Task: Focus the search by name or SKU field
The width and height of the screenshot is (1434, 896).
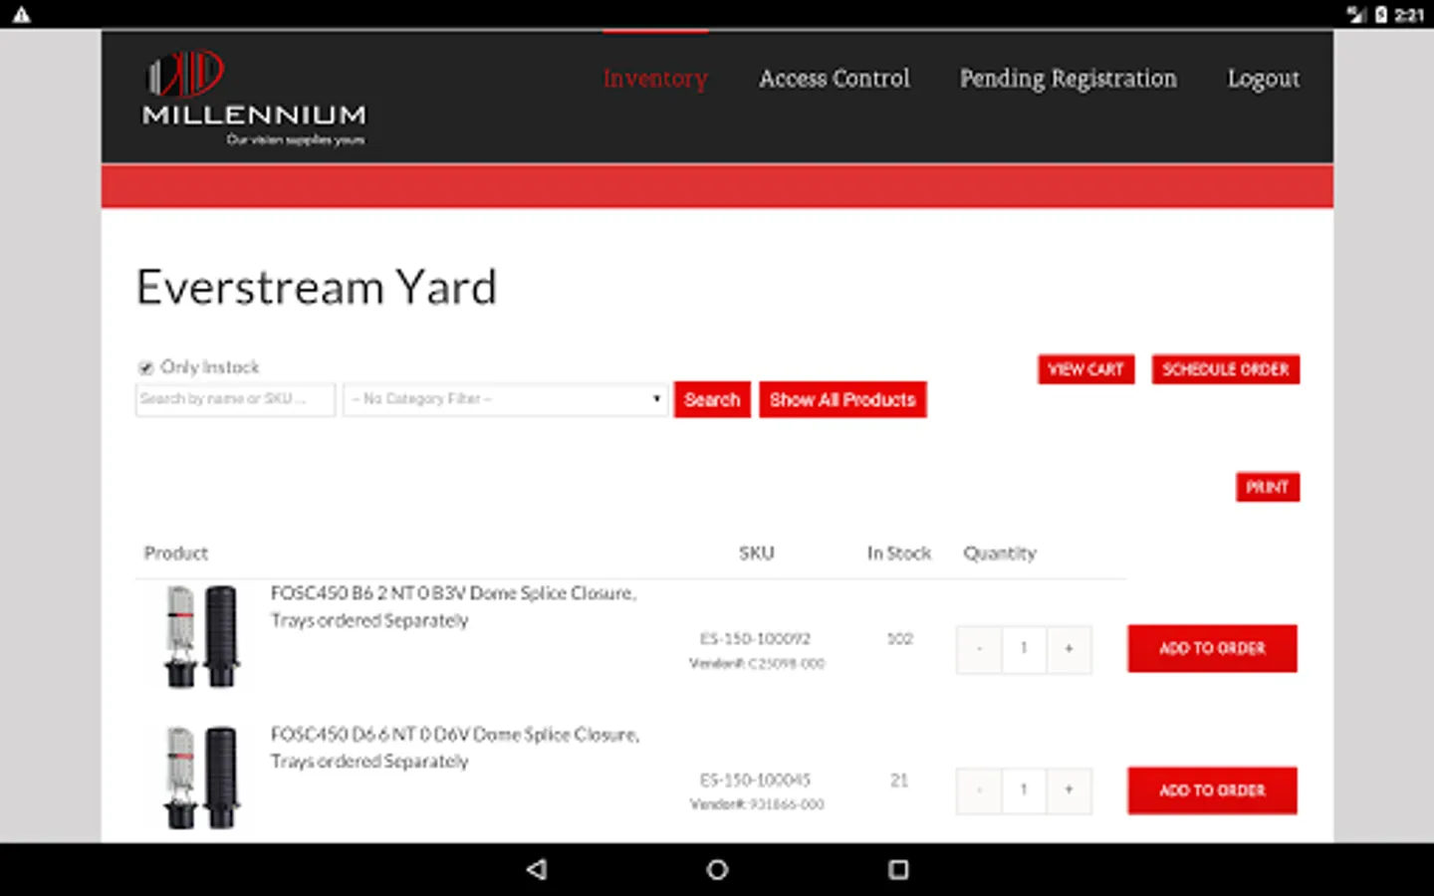Action: pos(235,399)
